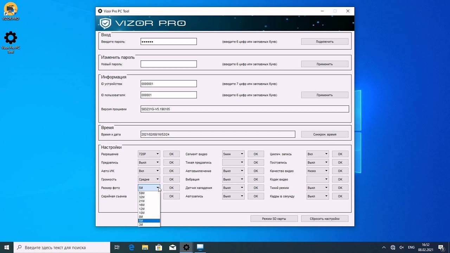Open Датчик нападения dropdown
Image resolution: width=450 pixels, height=253 pixels.
point(233,188)
